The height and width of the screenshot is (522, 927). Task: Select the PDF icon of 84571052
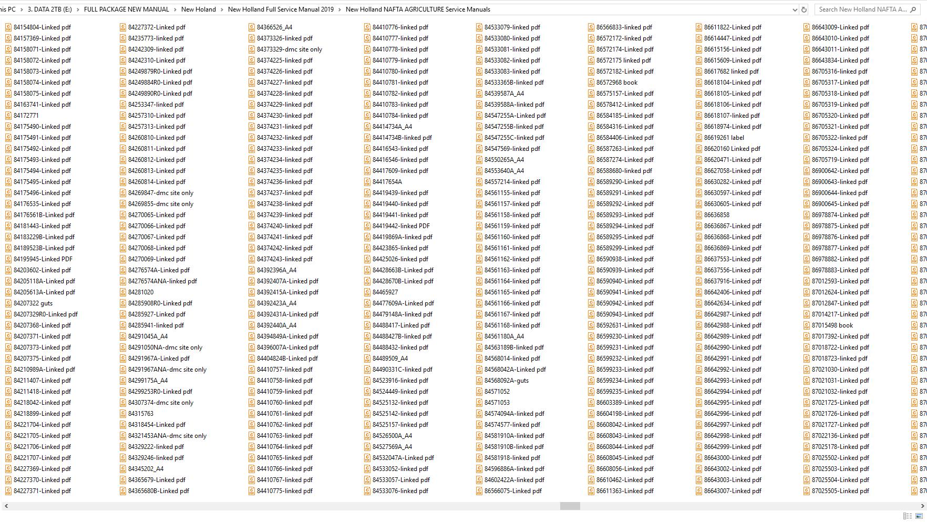pos(479,392)
